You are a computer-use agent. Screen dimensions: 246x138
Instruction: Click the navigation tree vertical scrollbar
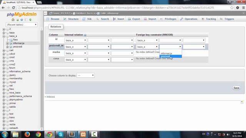click(x=42, y=79)
